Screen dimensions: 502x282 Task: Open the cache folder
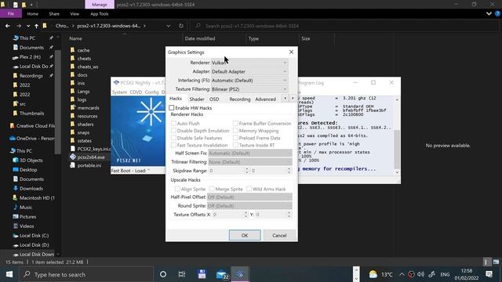coord(83,50)
